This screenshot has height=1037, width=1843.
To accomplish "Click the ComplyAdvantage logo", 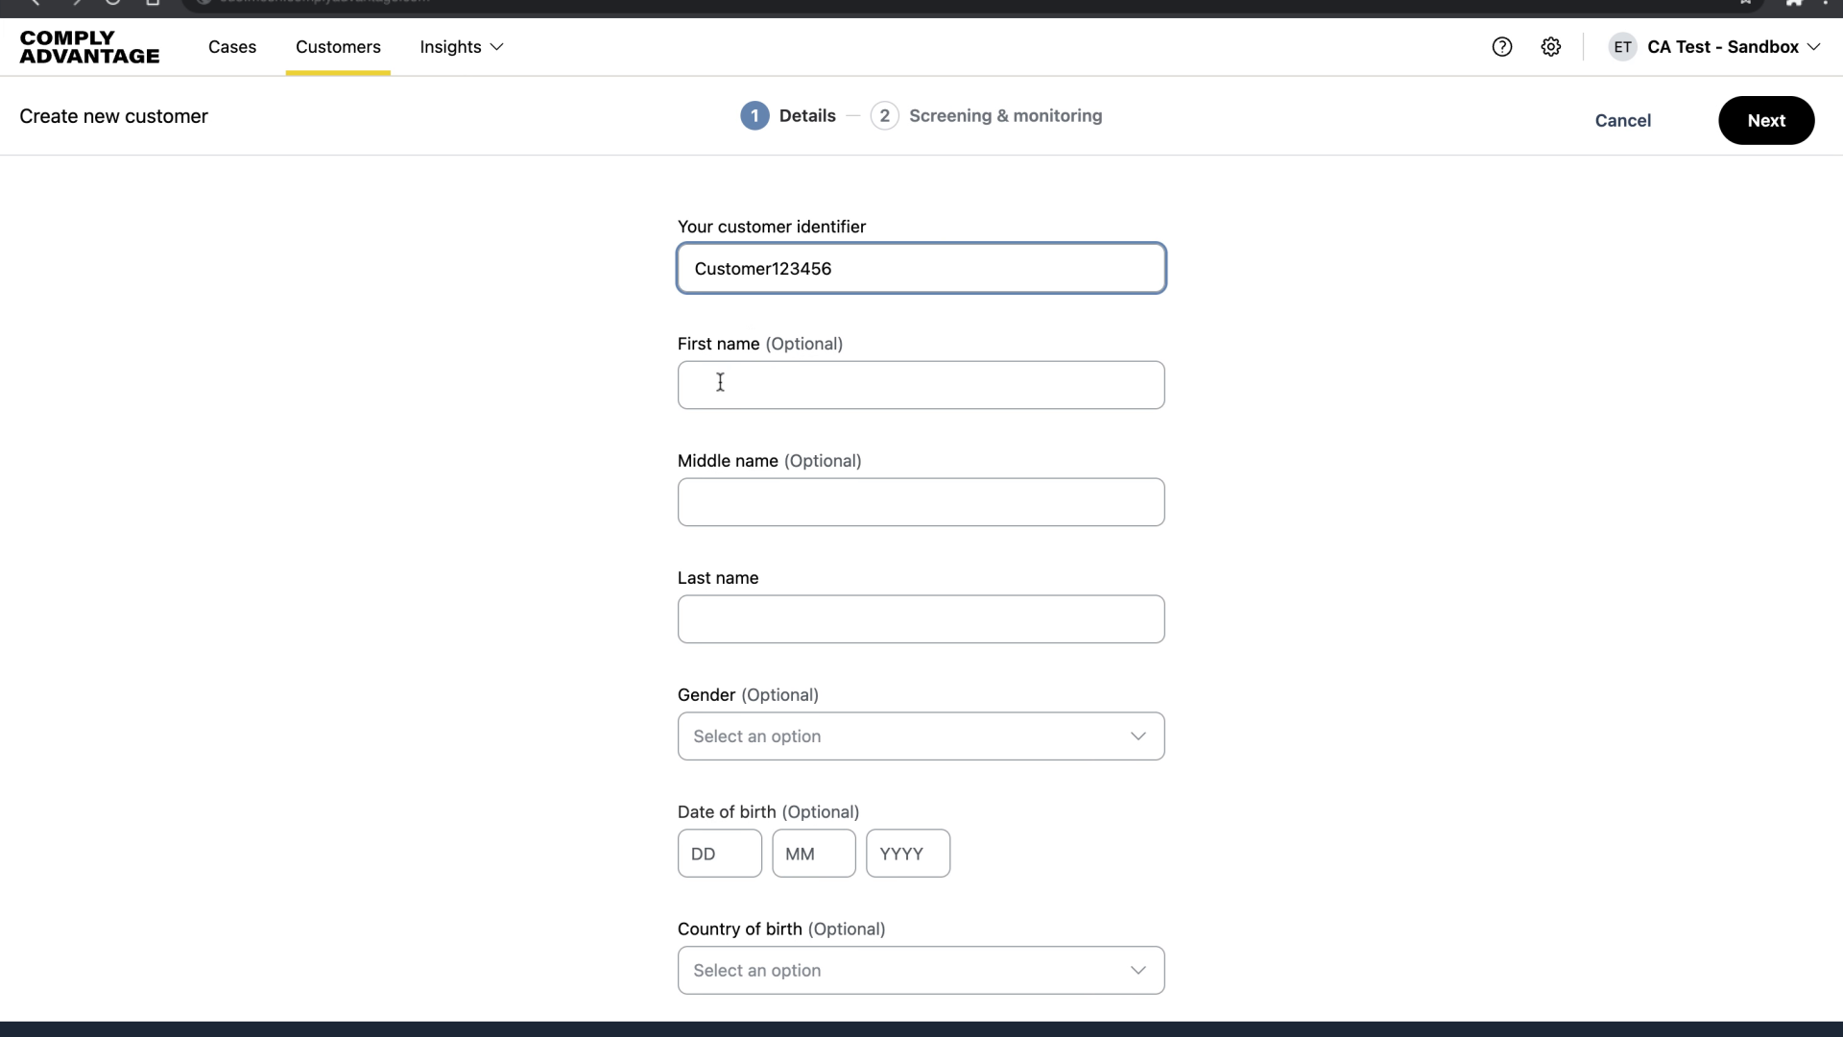I will pos(89,46).
